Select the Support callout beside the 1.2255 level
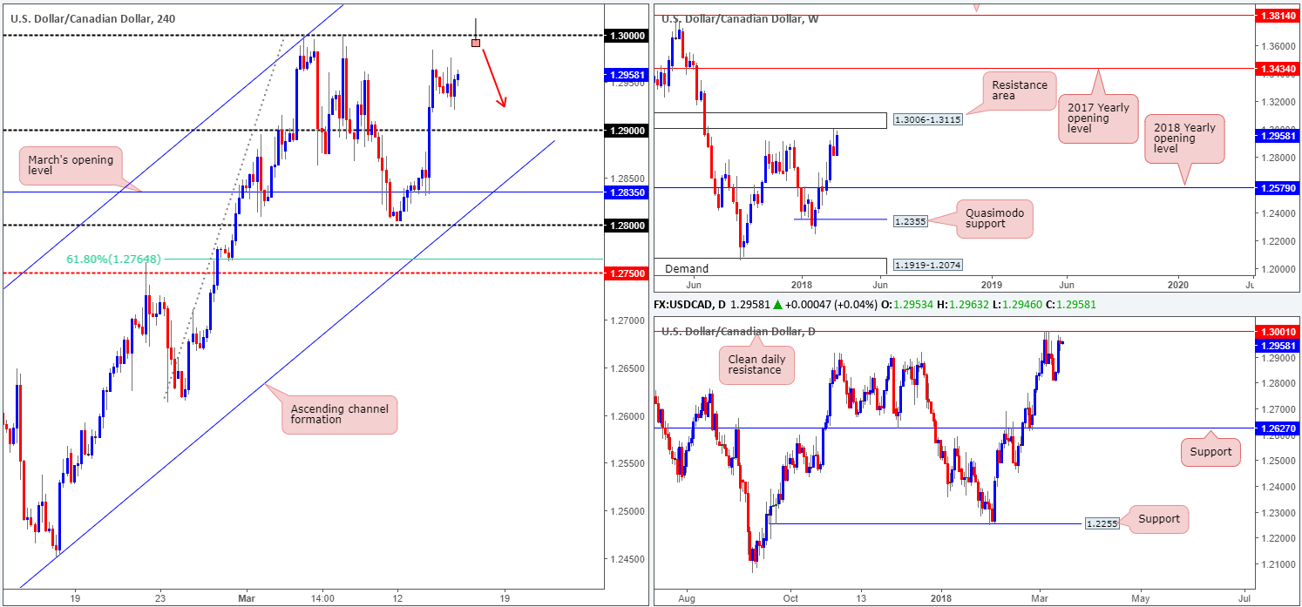The height and width of the screenshot is (607, 1302). [1158, 519]
